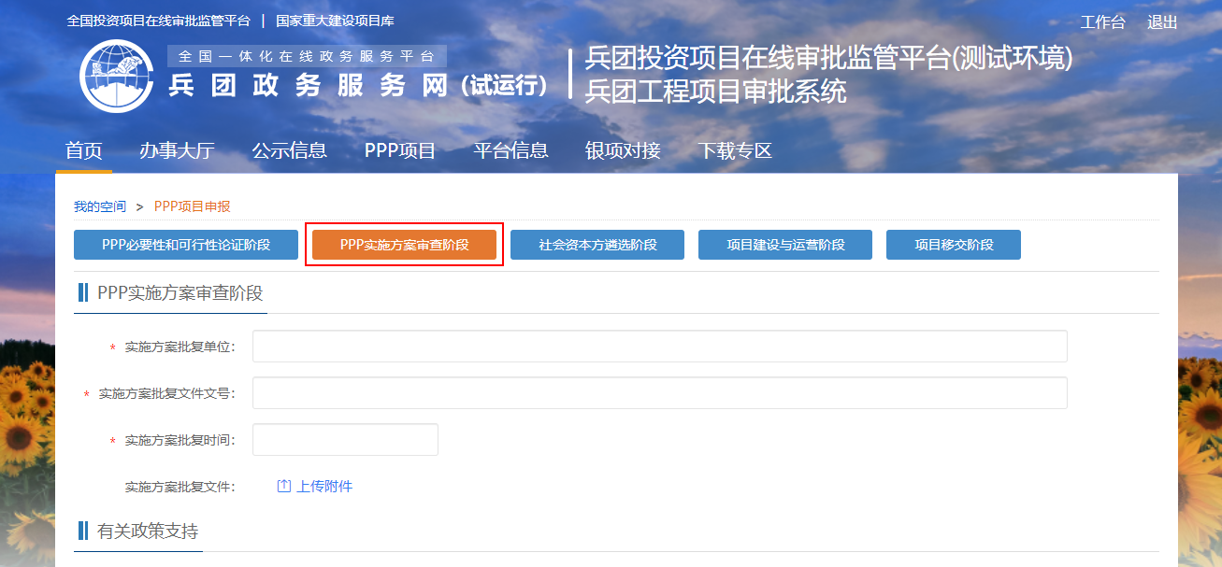Click the 上传附件 upload link

[324, 487]
